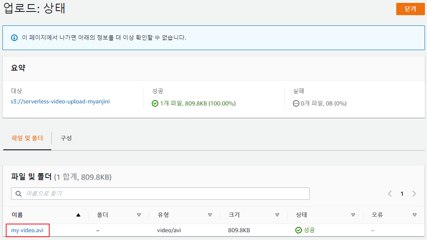Go to the previous page arrow

click(390, 194)
